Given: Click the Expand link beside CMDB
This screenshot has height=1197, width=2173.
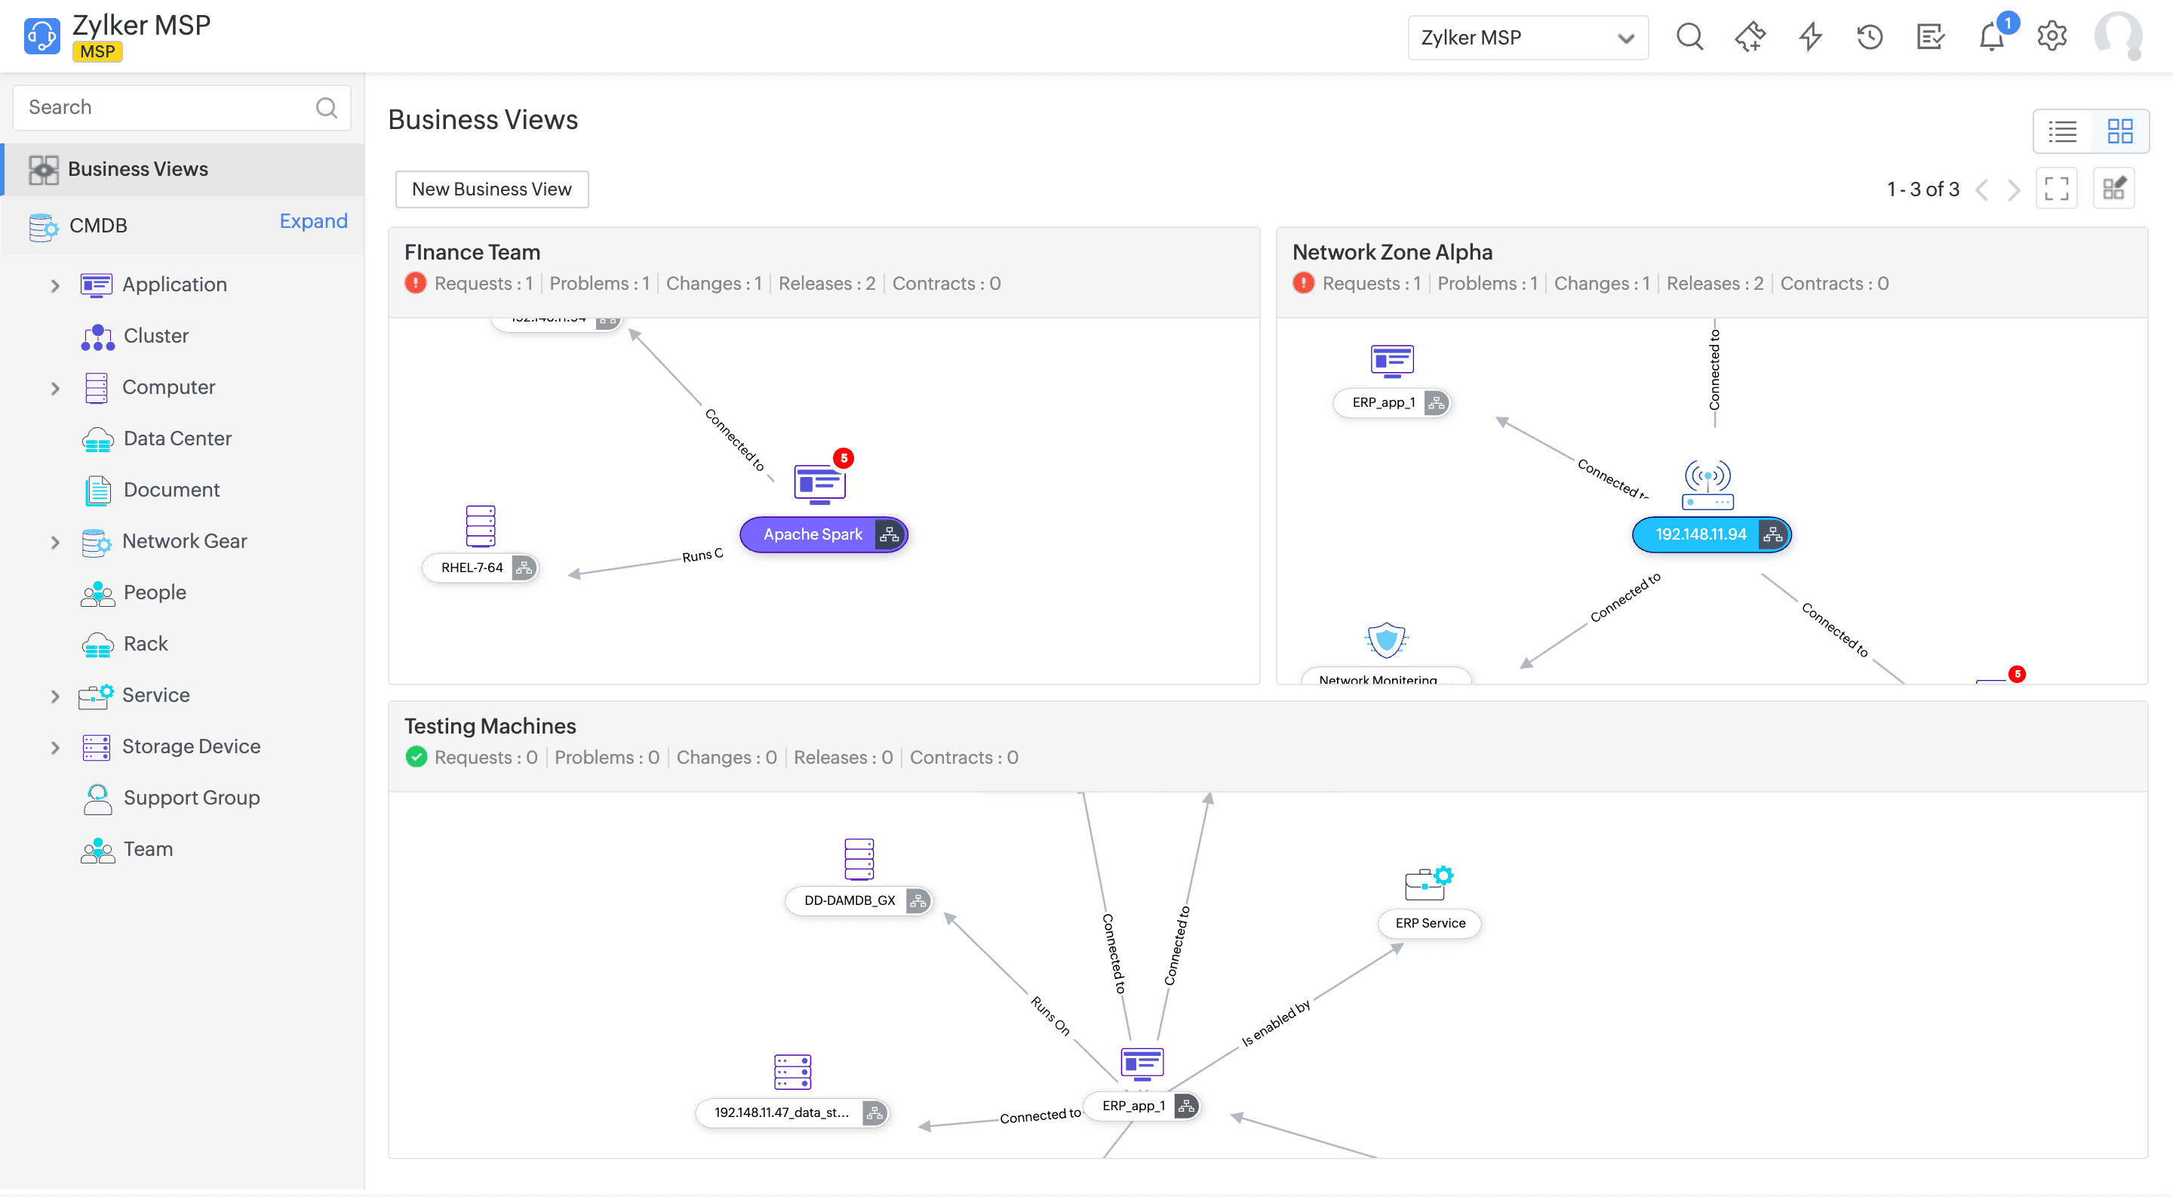Looking at the screenshot, I should coord(313,222).
